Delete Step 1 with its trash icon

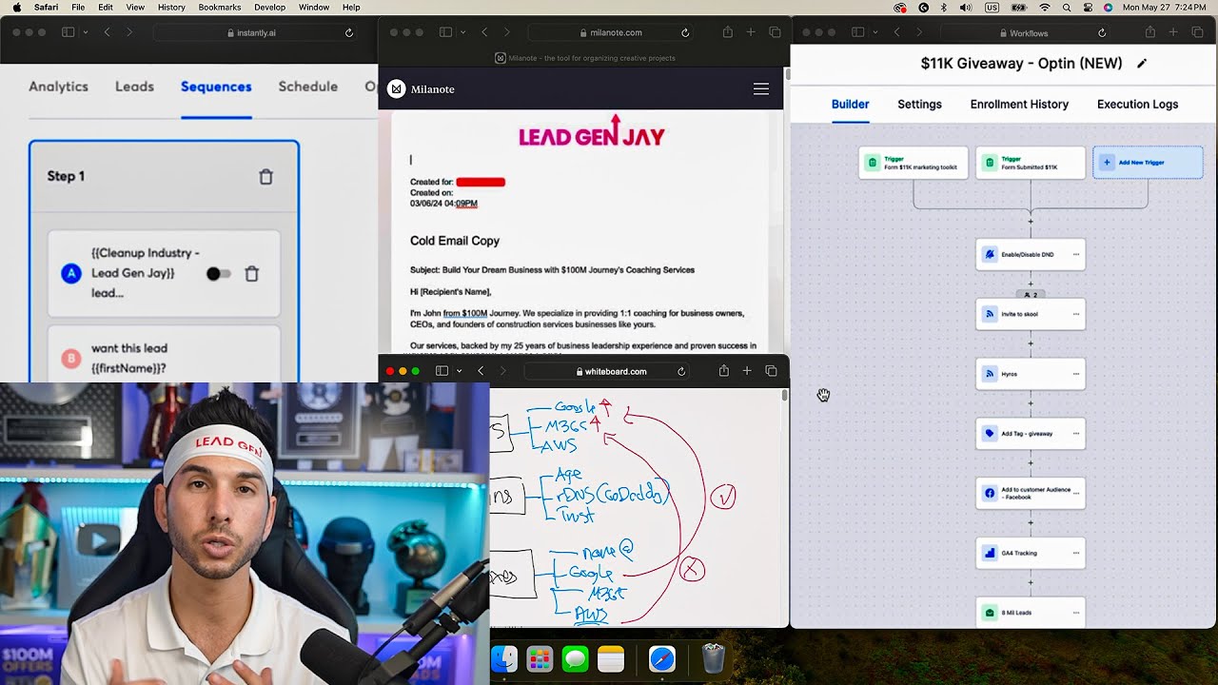tap(266, 177)
